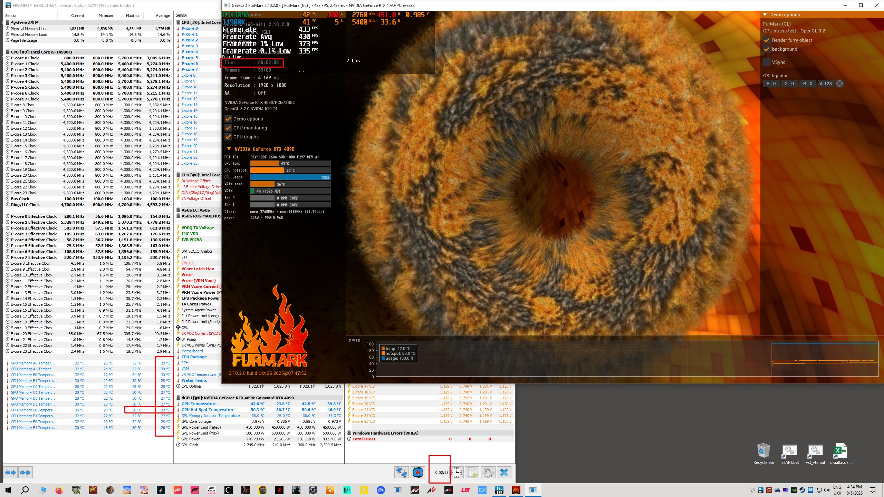Screen dimensions: 884x497
Task: Click the HWiNFO chip with flame icon
Action: 417,472
